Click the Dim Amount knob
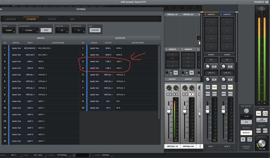 click(x=246, y=111)
